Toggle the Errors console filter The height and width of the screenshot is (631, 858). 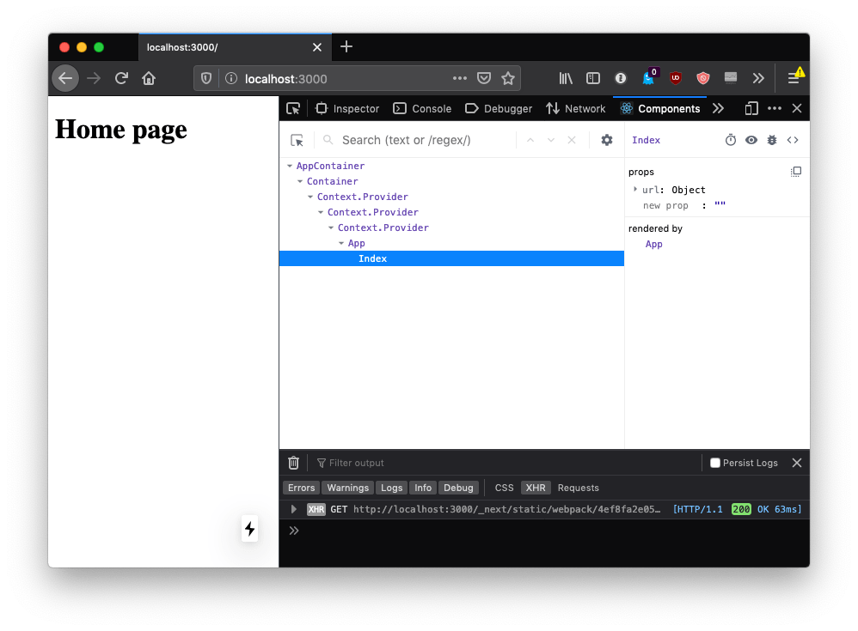point(301,488)
